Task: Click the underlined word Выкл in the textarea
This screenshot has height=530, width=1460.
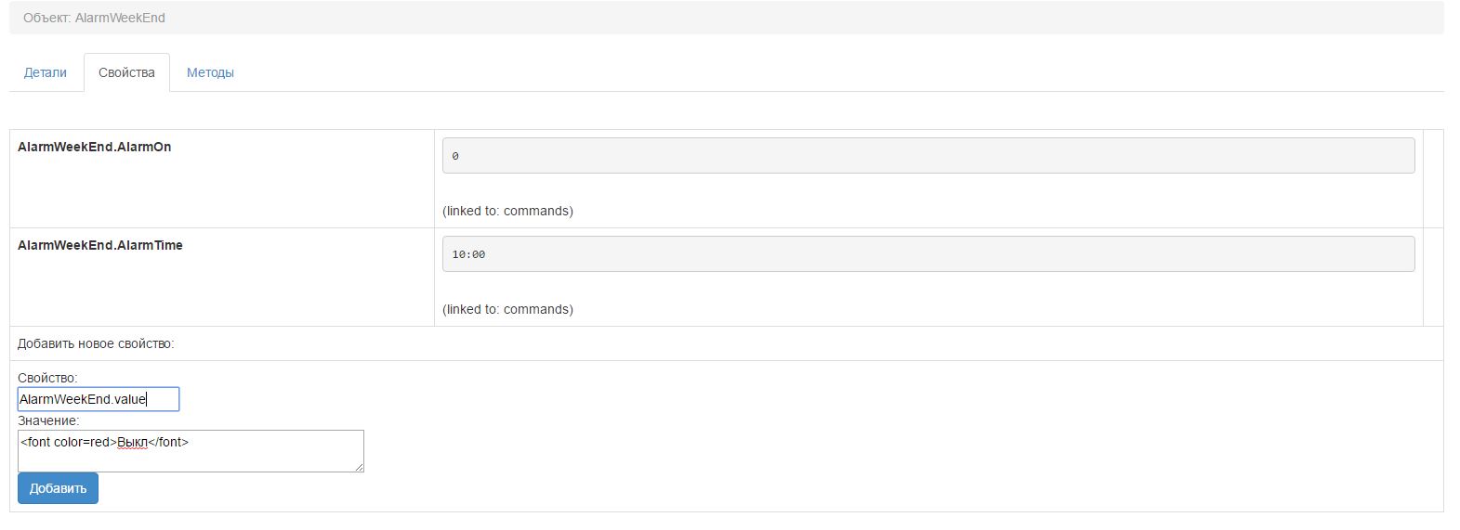Action: [132, 442]
